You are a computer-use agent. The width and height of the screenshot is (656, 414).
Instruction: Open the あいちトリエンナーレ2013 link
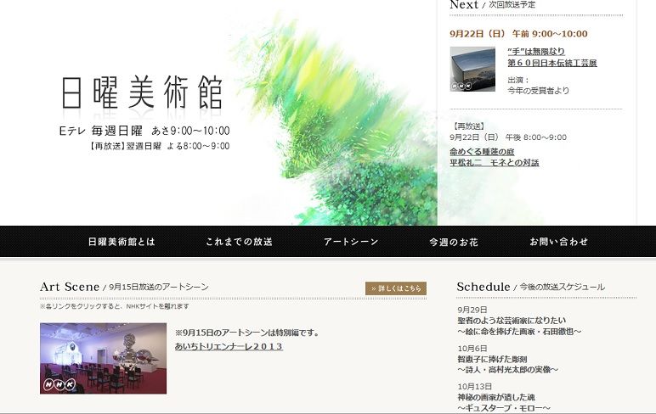coord(229,346)
